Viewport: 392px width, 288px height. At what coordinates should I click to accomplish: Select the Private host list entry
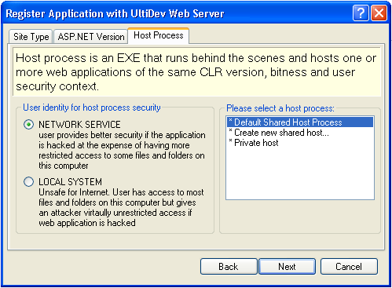(300, 143)
